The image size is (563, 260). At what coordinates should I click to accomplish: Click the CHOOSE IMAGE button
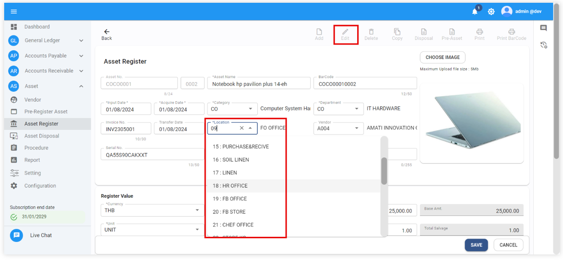(442, 58)
